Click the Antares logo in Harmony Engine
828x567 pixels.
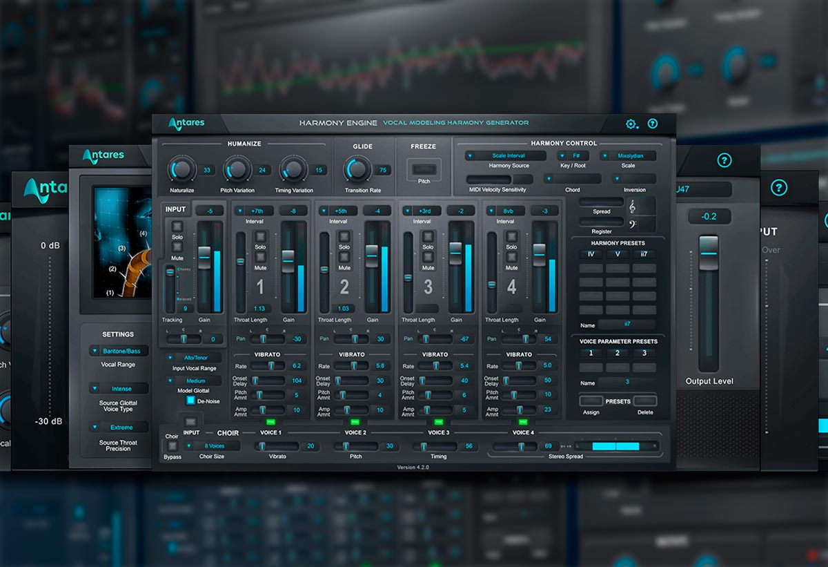click(186, 124)
